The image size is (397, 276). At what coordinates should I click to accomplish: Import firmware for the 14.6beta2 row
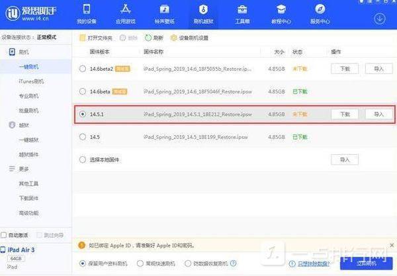(x=378, y=69)
